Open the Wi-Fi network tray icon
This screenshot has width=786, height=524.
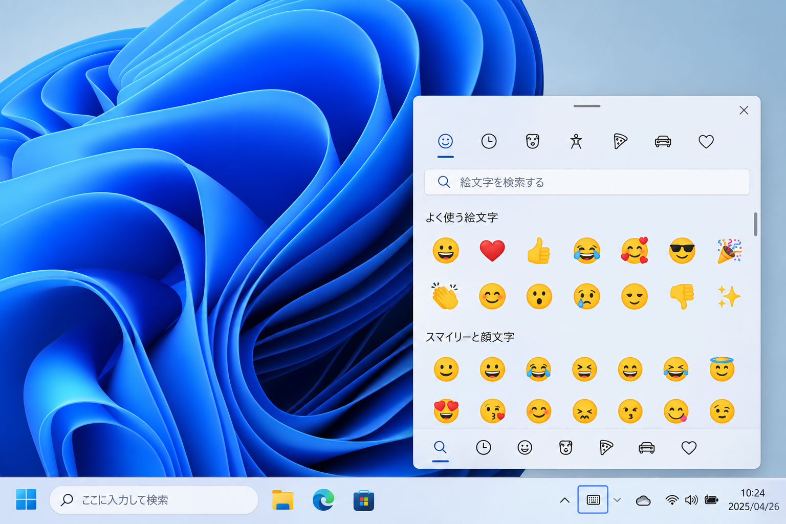tap(672, 500)
